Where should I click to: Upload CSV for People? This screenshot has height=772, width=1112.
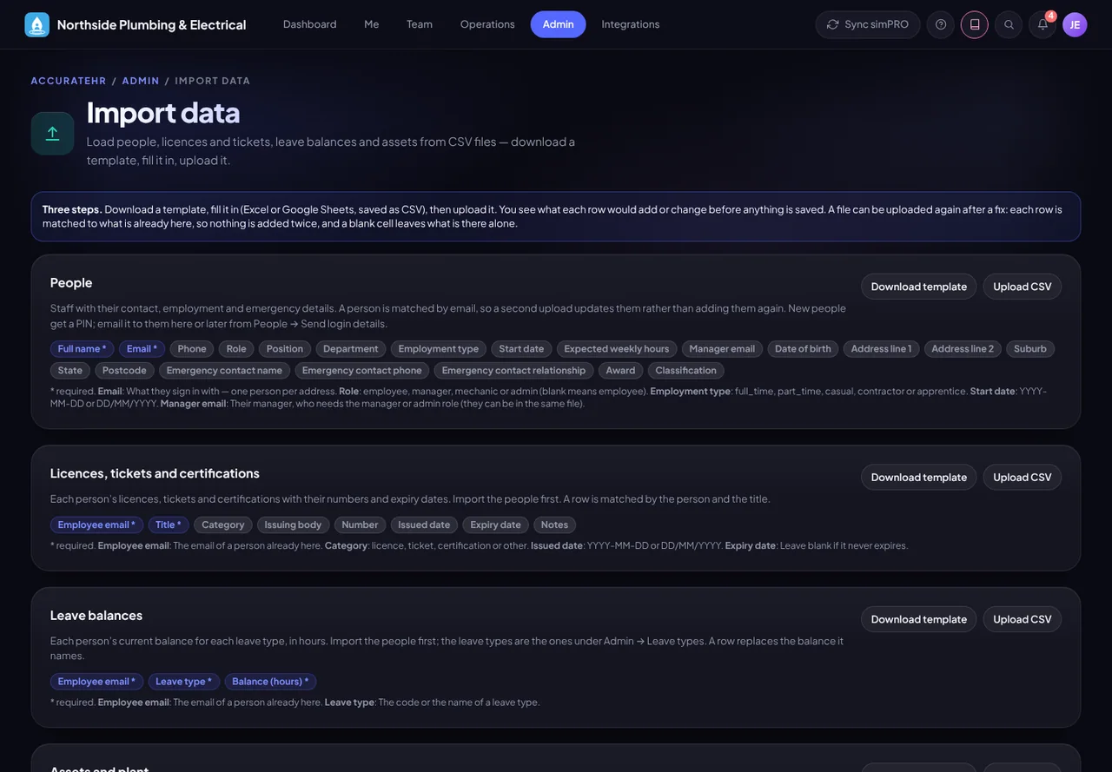[x=1023, y=287]
